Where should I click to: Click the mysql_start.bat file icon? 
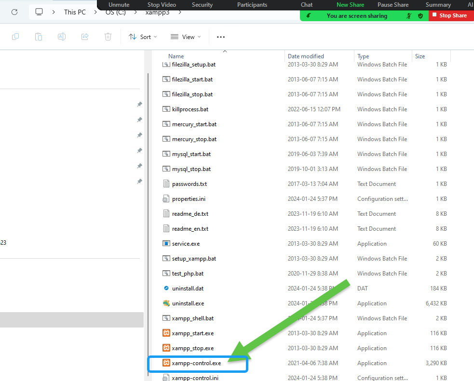166,154
